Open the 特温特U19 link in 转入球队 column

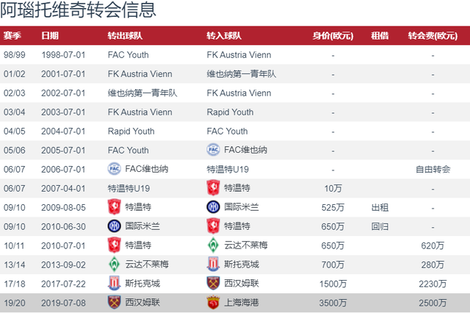pyautogui.click(x=228, y=170)
